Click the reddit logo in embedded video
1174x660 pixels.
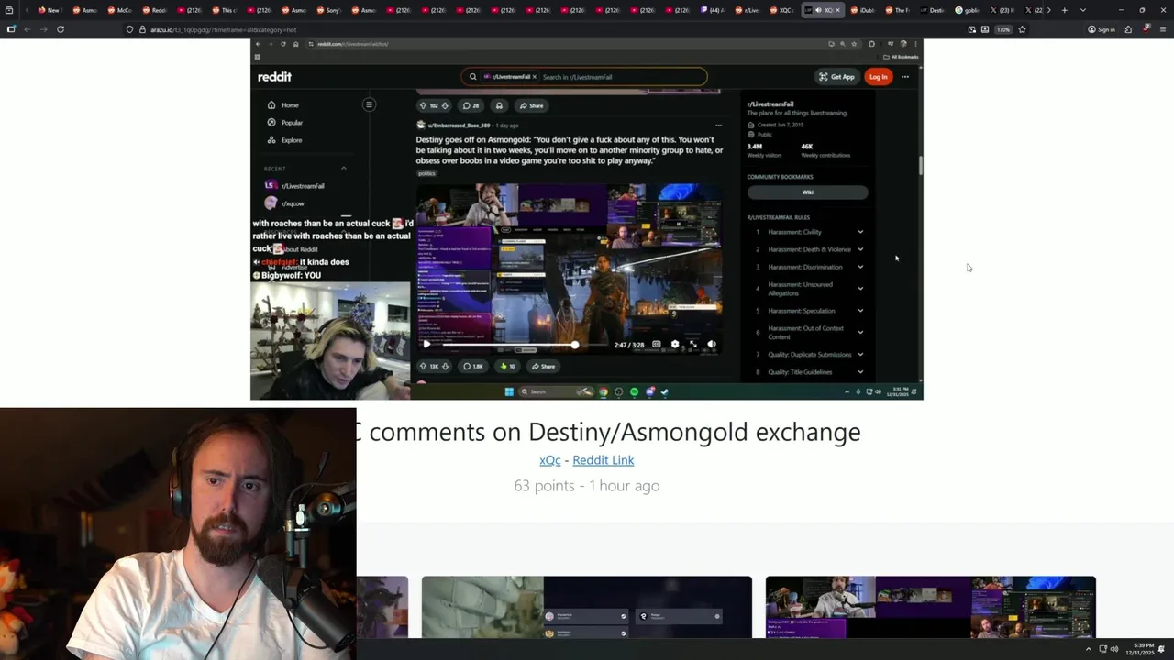coord(275,77)
